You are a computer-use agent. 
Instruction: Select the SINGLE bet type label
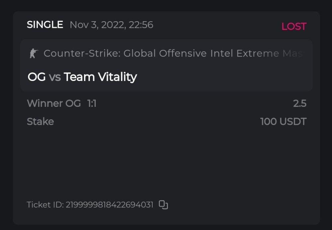(45, 25)
